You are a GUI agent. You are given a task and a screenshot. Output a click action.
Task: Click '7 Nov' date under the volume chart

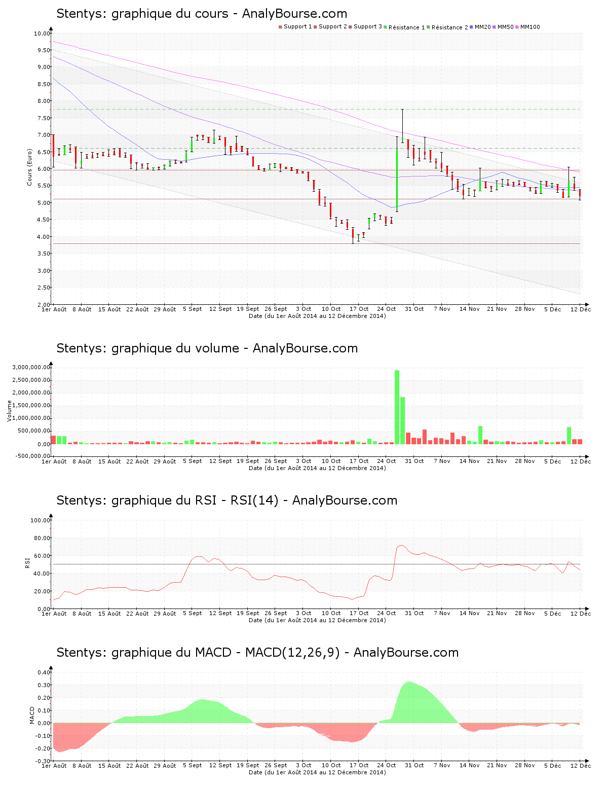[442, 461]
